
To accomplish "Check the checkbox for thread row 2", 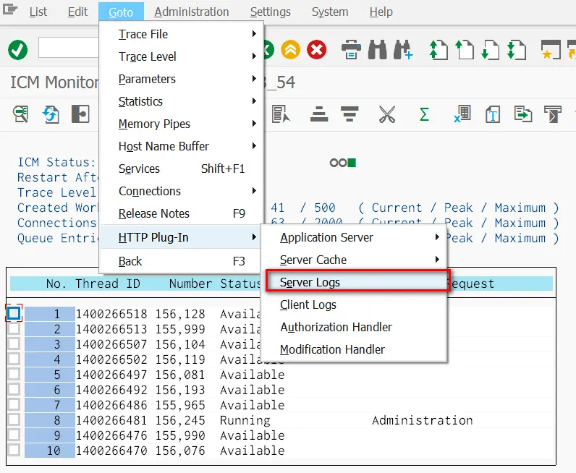I will click(x=14, y=328).
